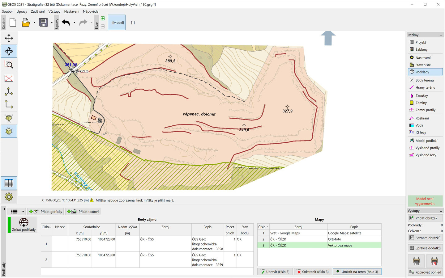
Task: Toggle the 3D solid visualization button
Action: (9, 131)
